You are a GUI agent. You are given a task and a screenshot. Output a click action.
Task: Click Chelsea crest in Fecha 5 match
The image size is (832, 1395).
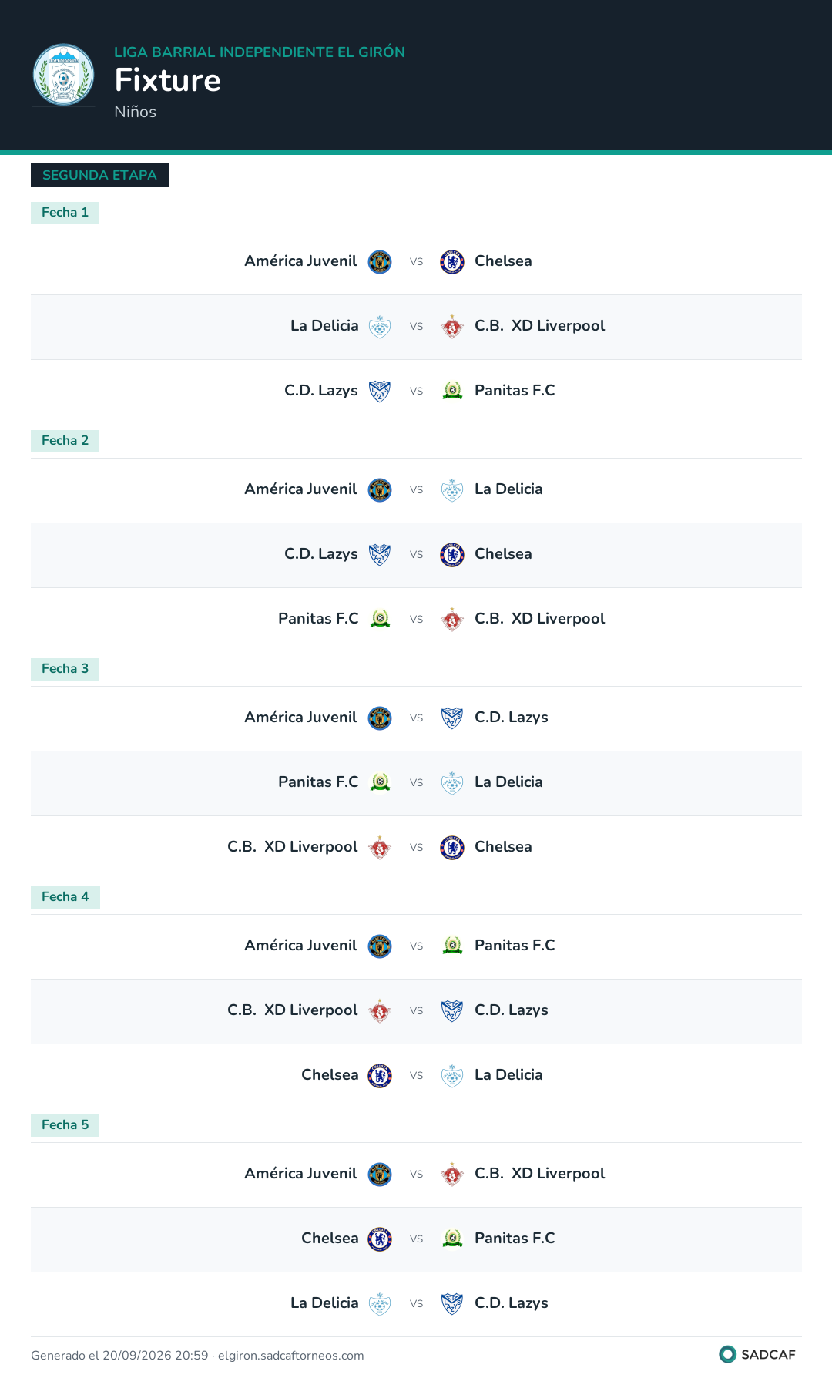point(380,1239)
